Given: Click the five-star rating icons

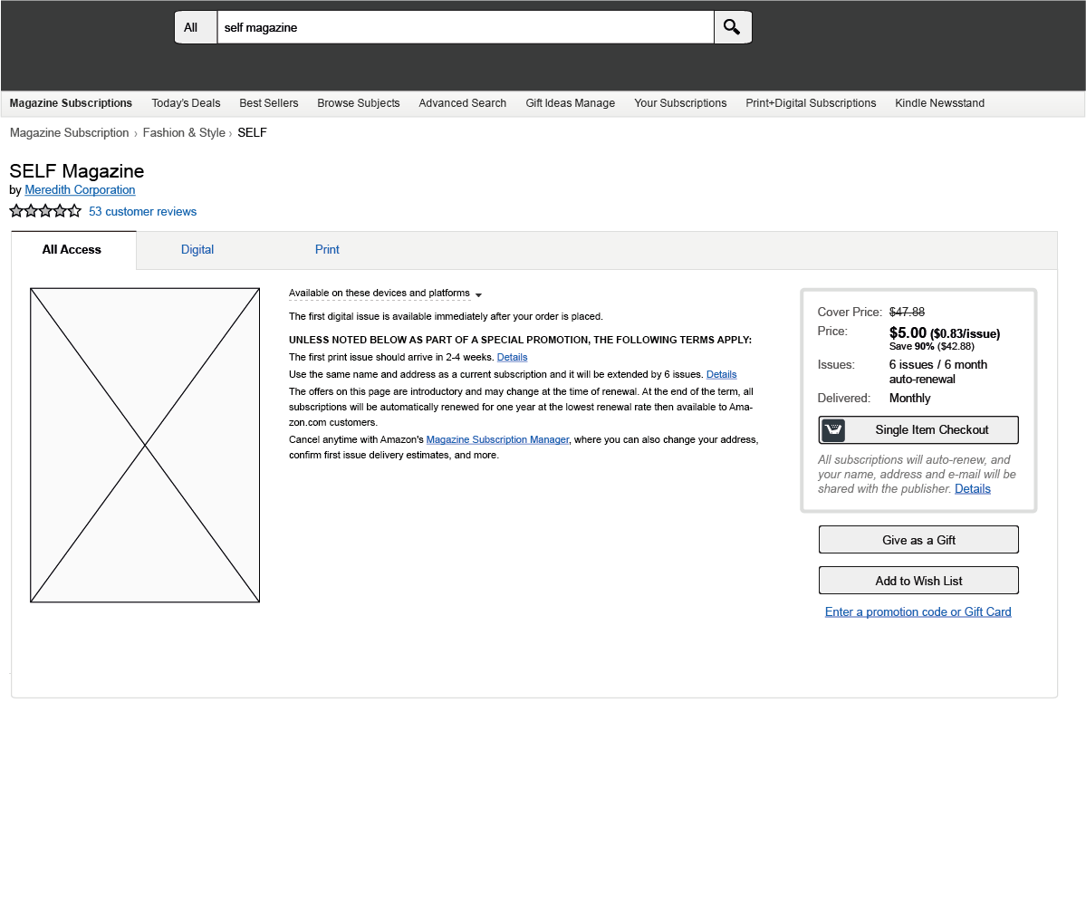Looking at the screenshot, I should pyautogui.click(x=45, y=211).
